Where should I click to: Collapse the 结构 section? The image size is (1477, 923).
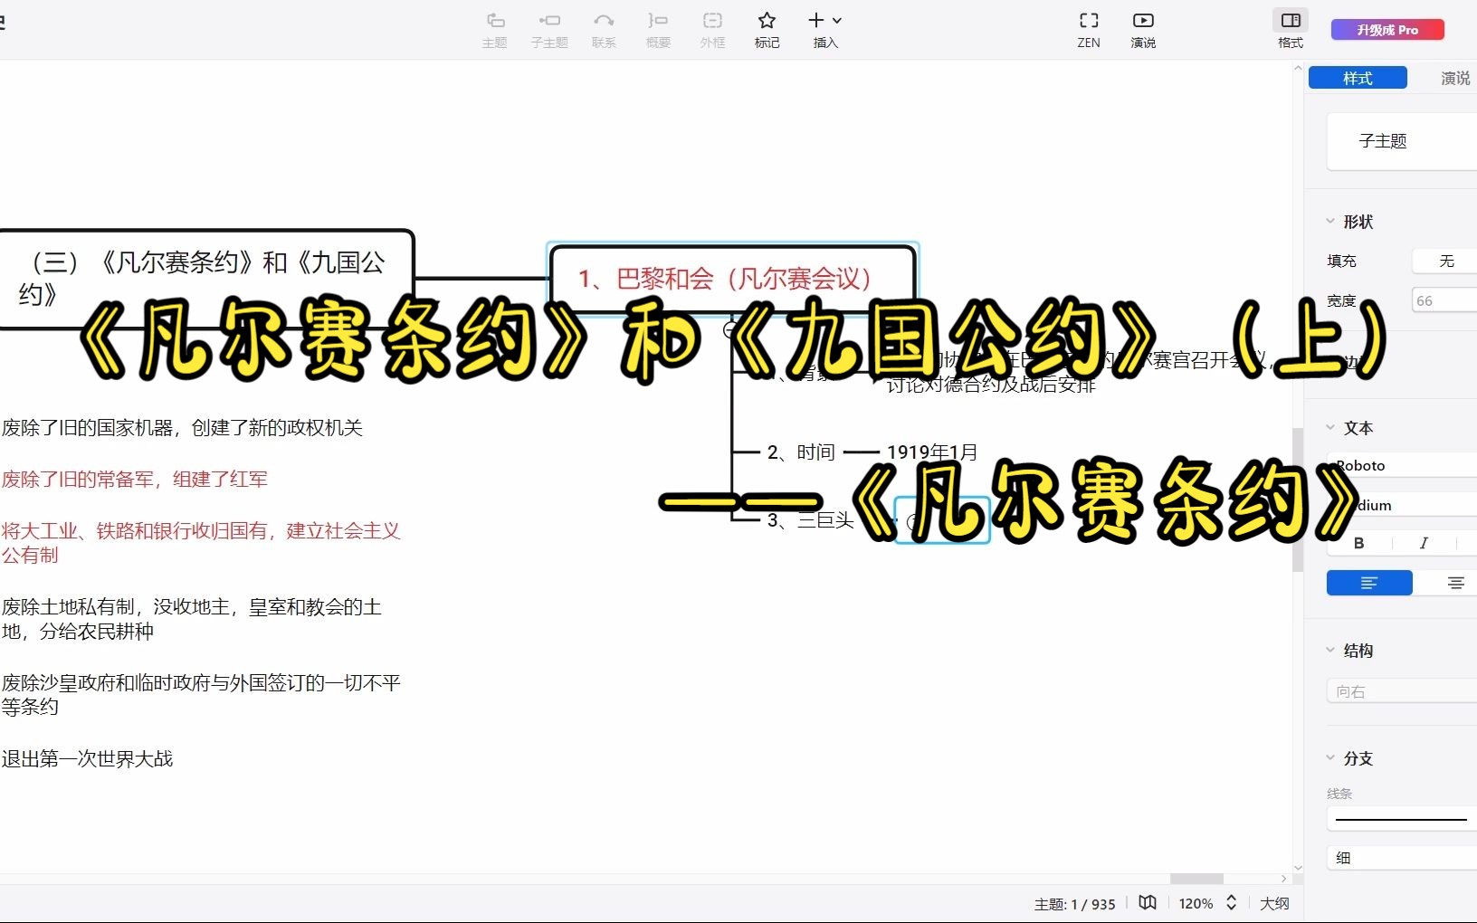pos(1330,650)
